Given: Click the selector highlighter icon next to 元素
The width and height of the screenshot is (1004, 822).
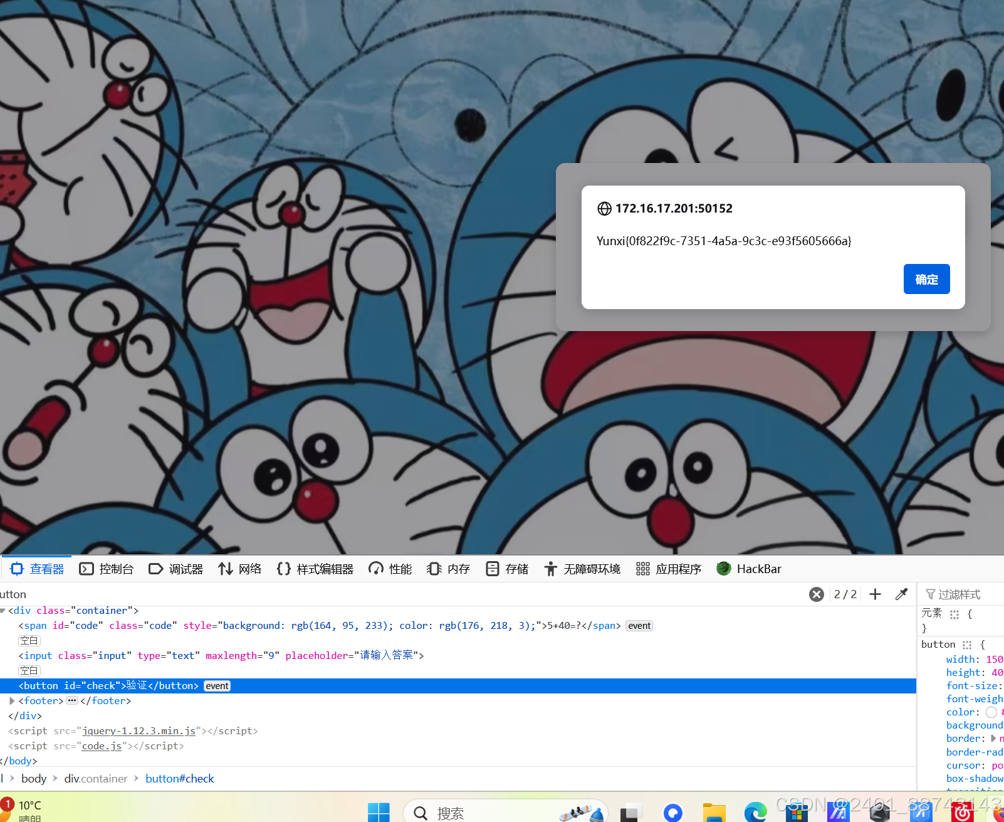Looking at the screenshot, I should click(954, 614).
